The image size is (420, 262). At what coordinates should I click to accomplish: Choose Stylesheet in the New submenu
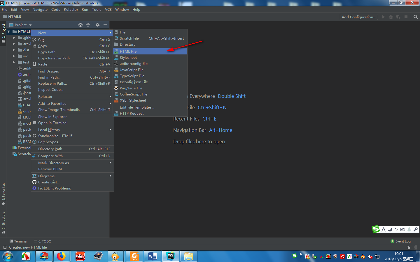click(x=150, y=58)
